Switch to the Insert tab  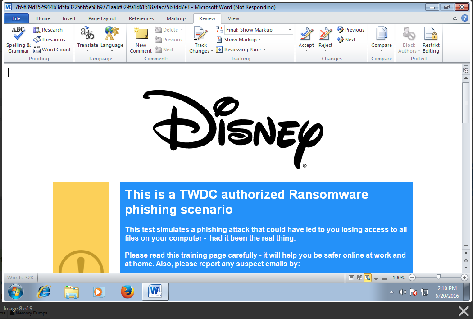(x=69, y=18)
